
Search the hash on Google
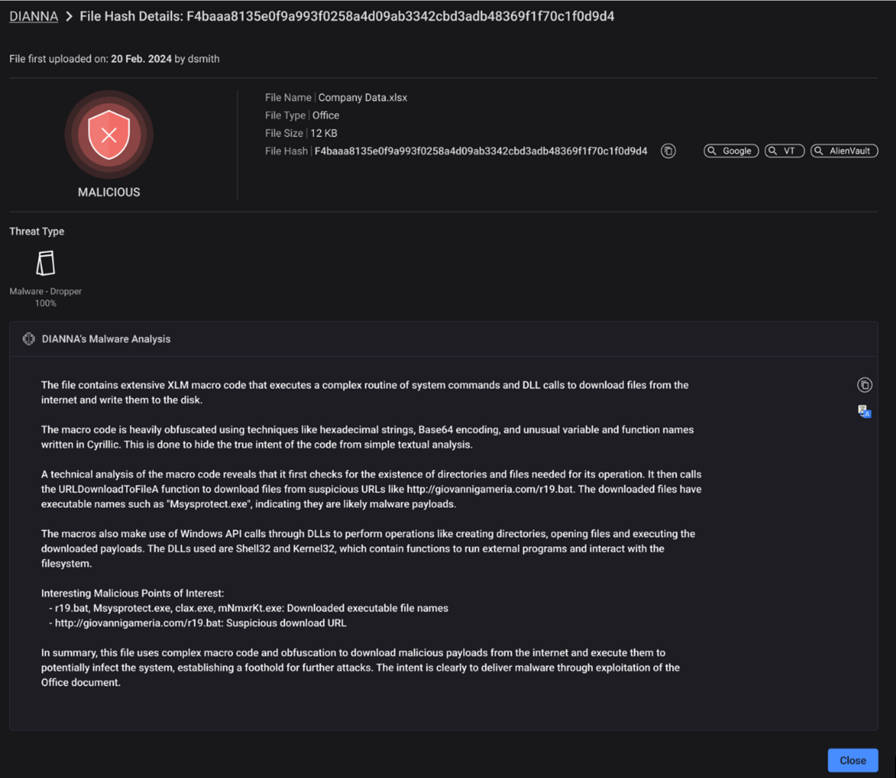[731, 151]
